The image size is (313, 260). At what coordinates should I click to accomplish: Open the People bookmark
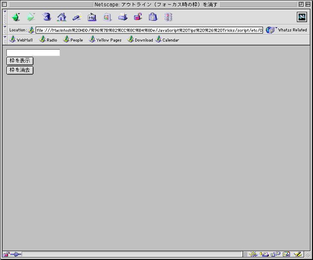coord(73,40)
